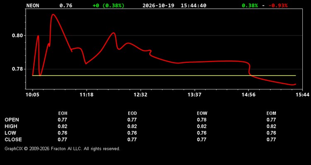Select the EOM OPEN value 0.77
311x165 pixels.
pos(271,120)
